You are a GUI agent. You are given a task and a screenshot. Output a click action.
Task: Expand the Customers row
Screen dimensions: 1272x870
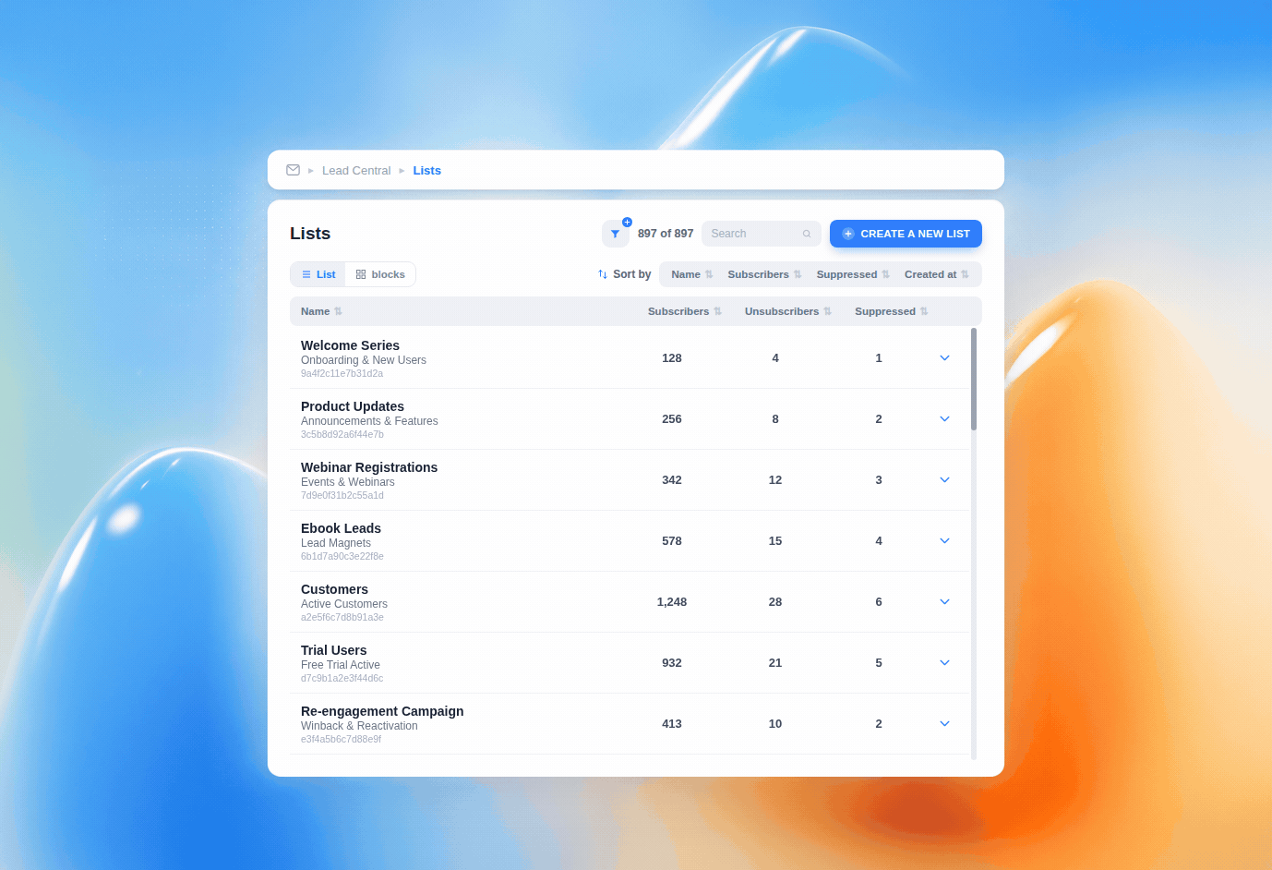point(944,601)
